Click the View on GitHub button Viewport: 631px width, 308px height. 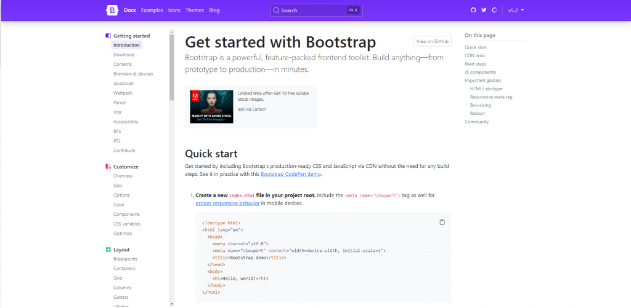(x=433, y=41)
